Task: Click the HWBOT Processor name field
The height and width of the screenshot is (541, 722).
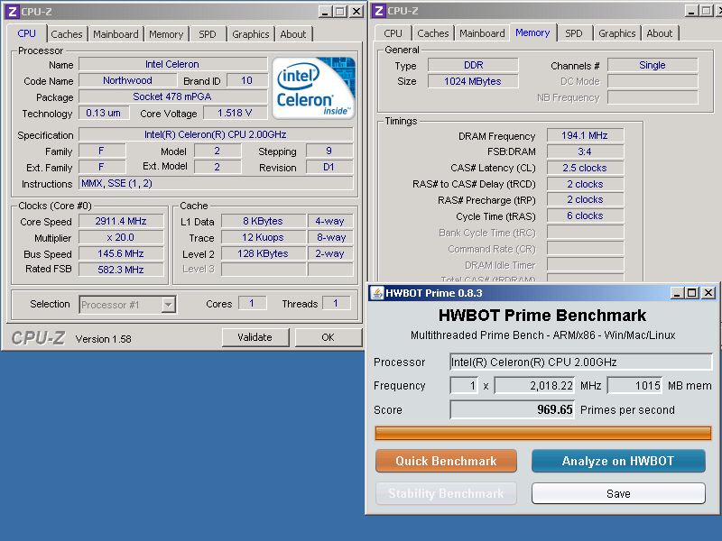Action: (x=581, y=362)
